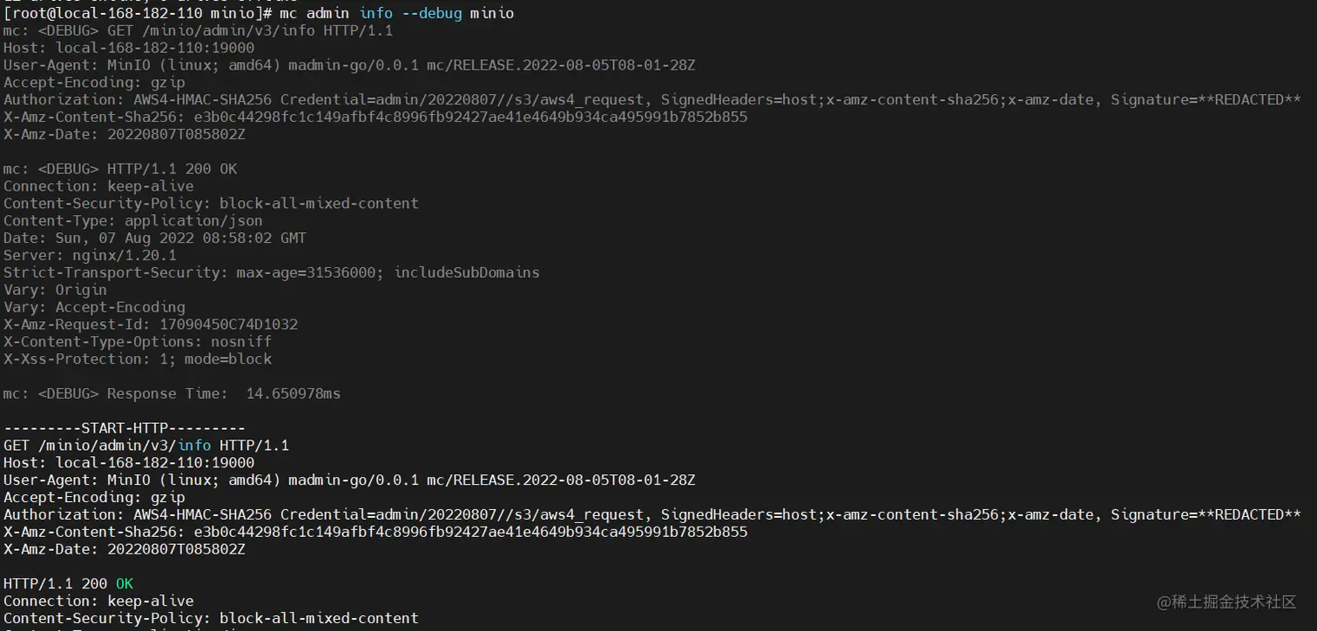
Task: Click the X-Xss-Protection: 1; mode=block line
Action: [x=138, y=359]
